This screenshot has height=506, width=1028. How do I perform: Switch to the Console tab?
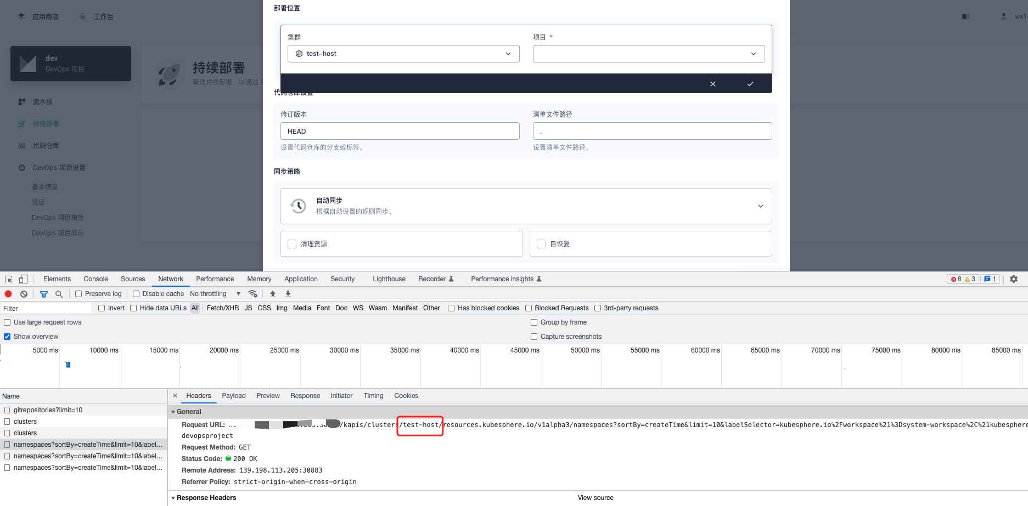pyautogui.click(x=96, y=279)
